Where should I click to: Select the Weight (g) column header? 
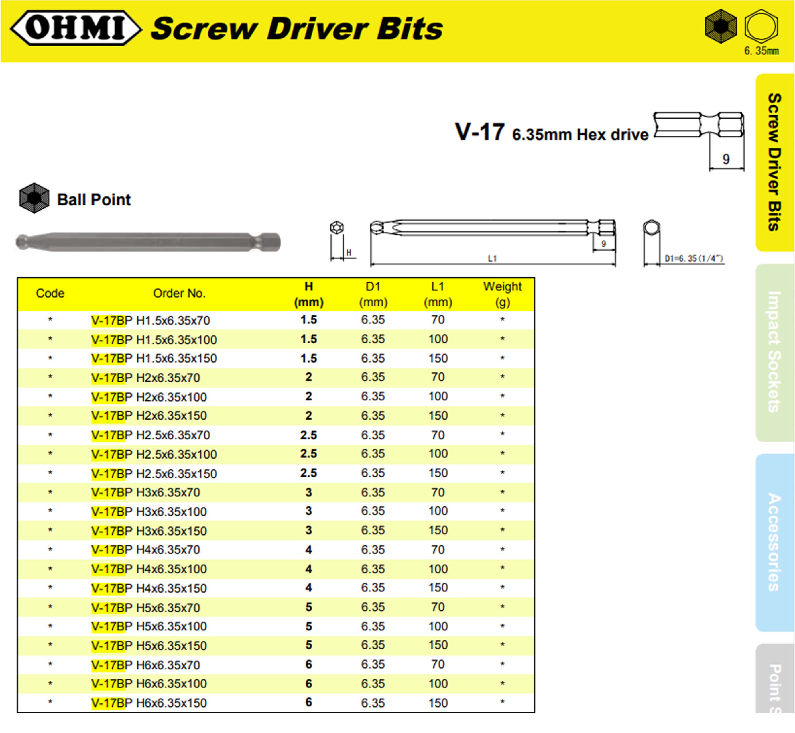tap(503, 294)
